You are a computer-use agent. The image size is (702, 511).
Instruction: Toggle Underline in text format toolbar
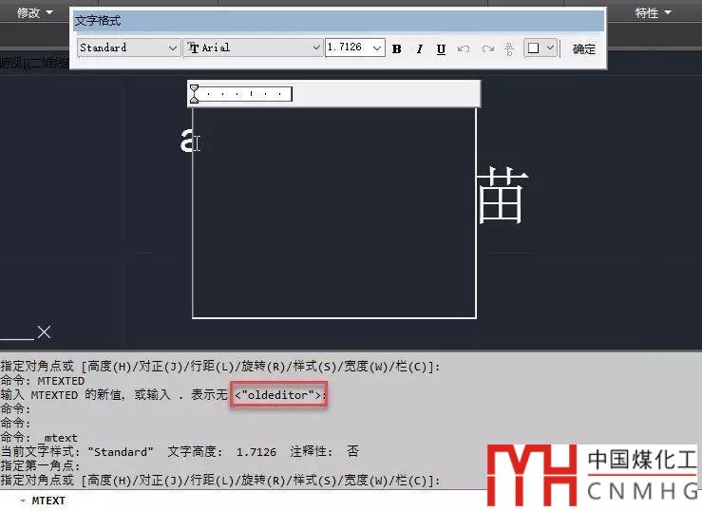441,48
